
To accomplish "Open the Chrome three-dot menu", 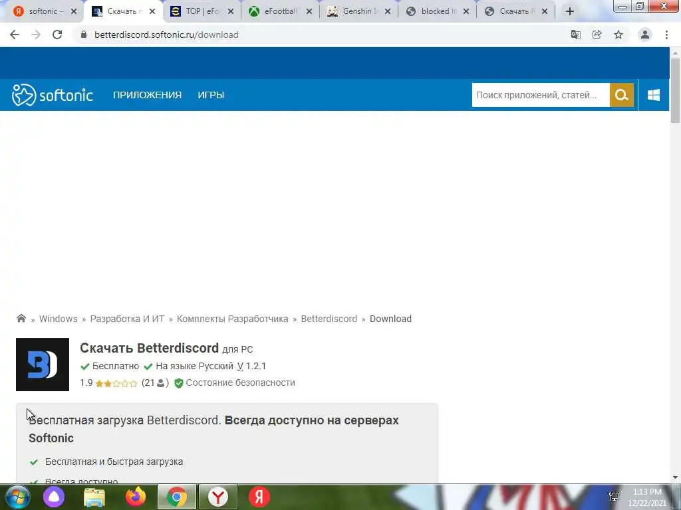I will 666,35.
